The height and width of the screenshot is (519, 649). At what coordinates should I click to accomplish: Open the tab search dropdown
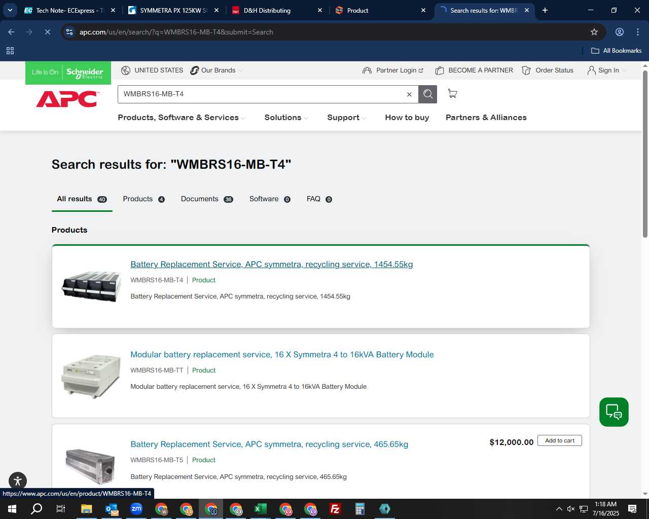10,10
